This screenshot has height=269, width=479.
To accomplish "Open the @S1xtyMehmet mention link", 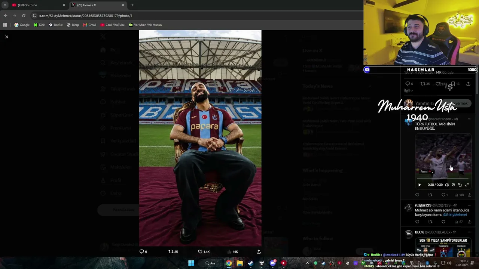I will click(x=455, y=215).
